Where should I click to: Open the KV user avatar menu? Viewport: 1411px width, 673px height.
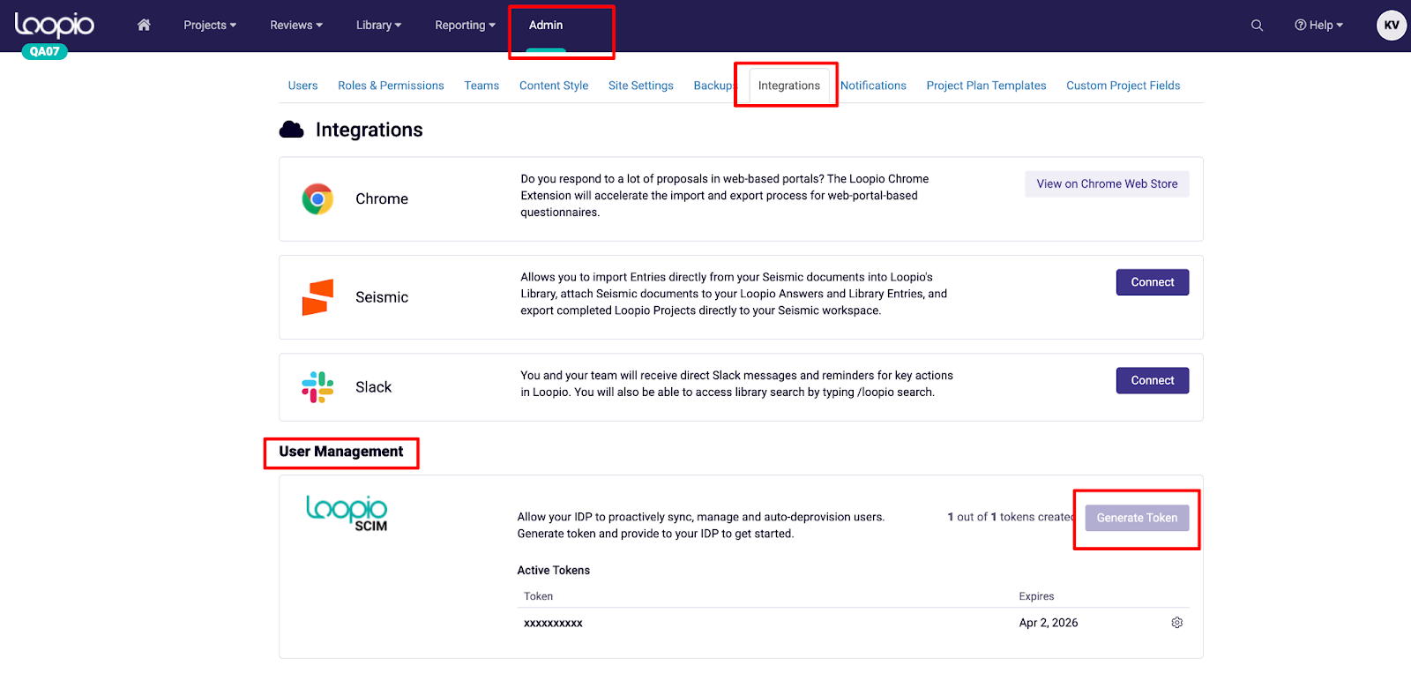pos(1391,26)
